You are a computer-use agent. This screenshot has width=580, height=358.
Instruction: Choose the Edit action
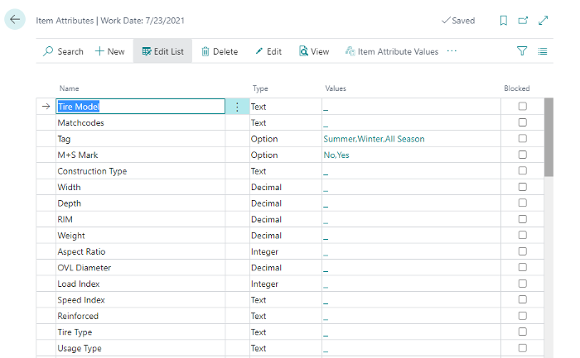pyautogui.click(x=268, y=51)
